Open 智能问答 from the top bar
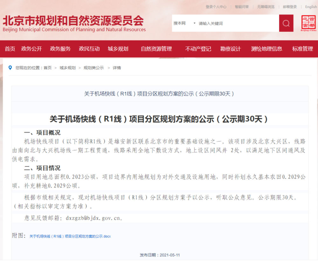Viewport: 318px width, 261px height. point(242,7)
